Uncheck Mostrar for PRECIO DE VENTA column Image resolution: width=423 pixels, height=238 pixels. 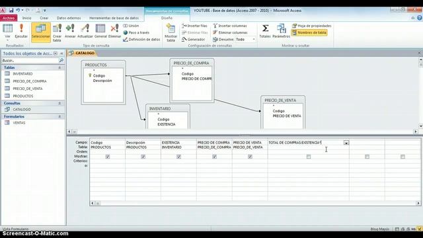click(250, 157)
